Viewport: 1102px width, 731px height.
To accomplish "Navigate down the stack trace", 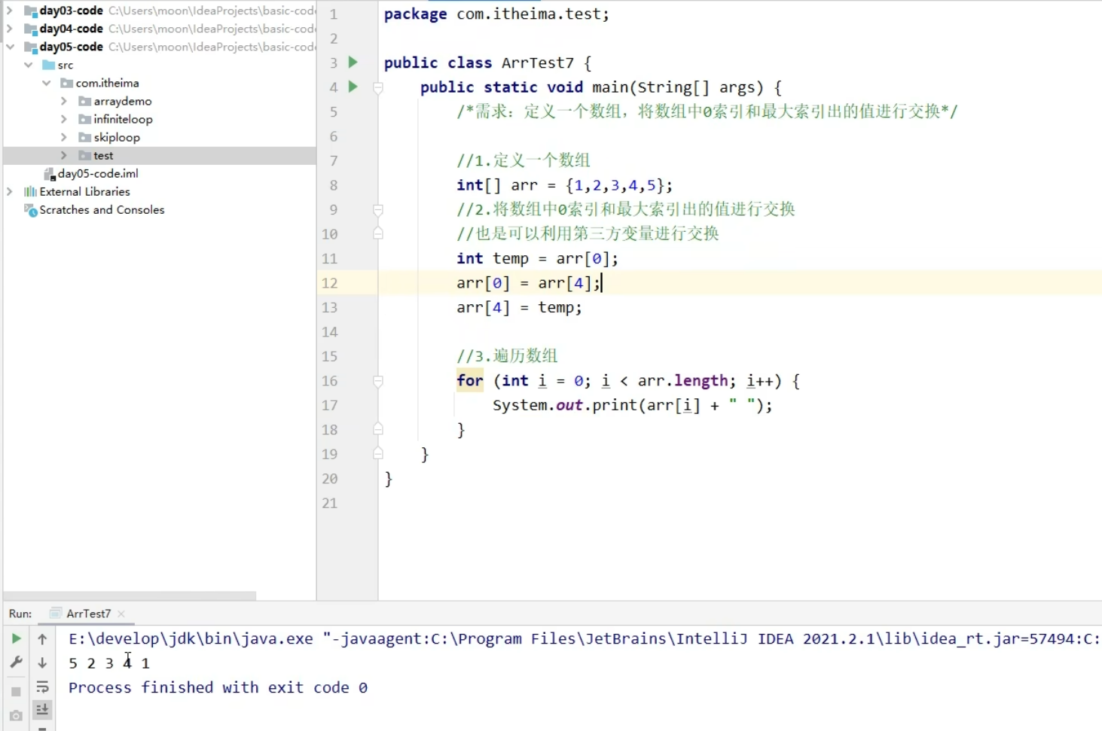I will click(42, 662).
